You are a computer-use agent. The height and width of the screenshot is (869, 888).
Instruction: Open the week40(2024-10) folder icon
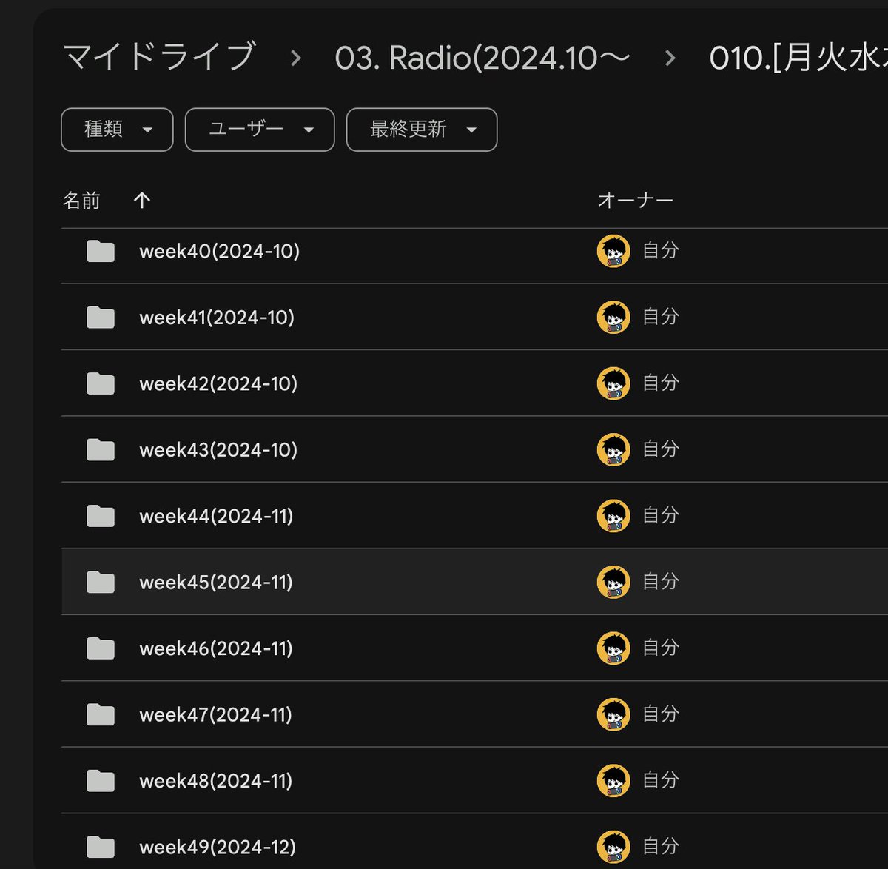[101, 252]
